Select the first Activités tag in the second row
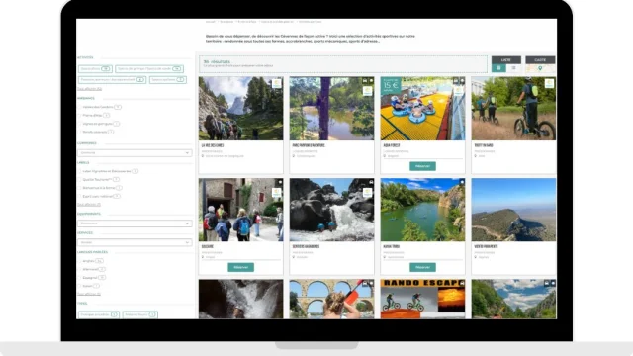This screenshot has height=356, width=633. pos(112,79)
